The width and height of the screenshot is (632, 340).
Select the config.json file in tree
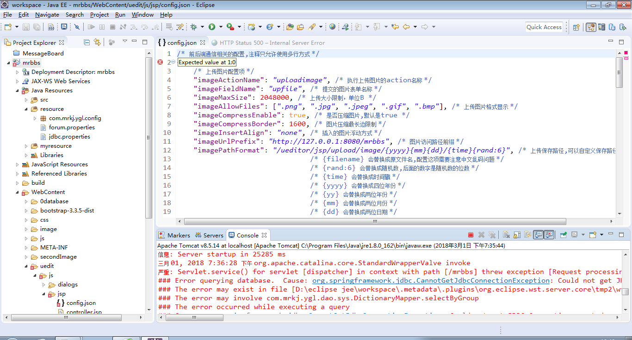pos(81,303)
